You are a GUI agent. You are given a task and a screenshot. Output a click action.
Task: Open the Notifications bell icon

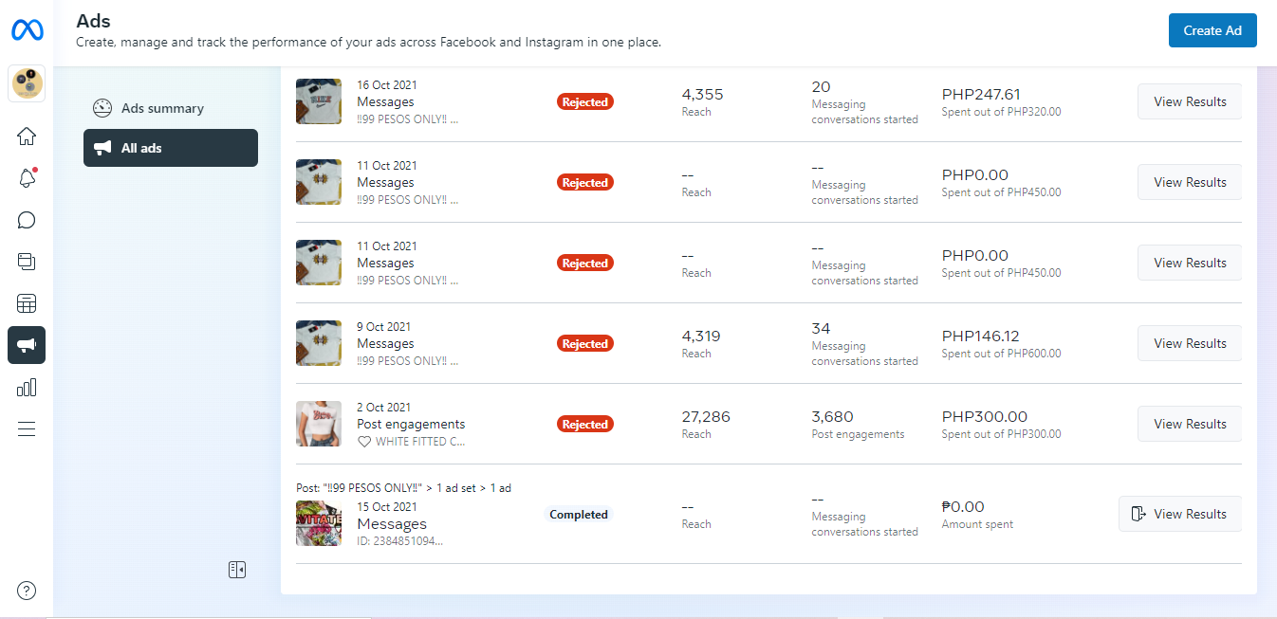coord(27,178)
